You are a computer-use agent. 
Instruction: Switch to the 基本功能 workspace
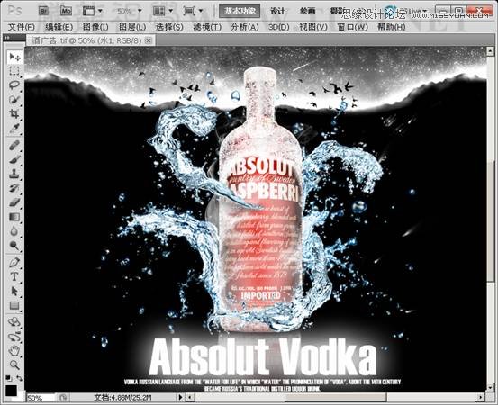tap(240, 11)
